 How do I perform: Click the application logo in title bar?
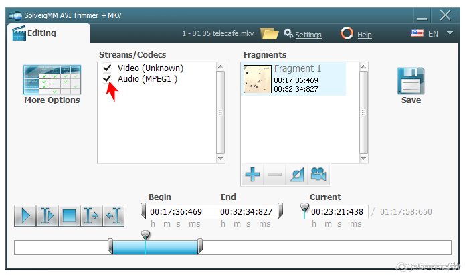(x=15, y=15)
